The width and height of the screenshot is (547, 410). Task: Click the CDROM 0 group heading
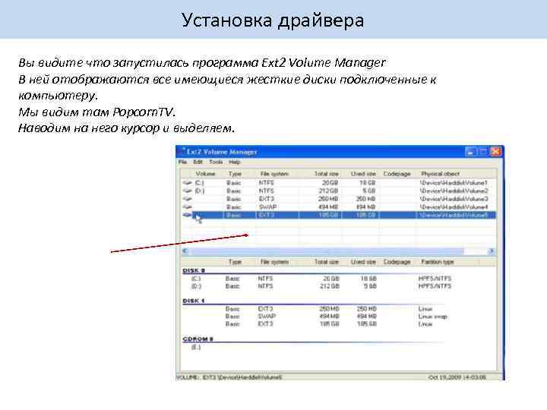[x=198, y=339]
